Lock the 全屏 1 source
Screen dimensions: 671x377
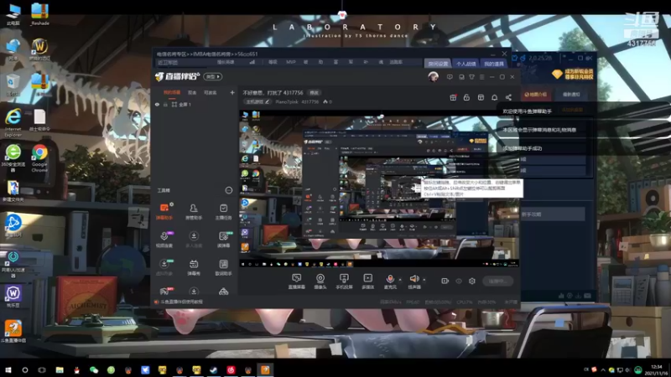165,104
